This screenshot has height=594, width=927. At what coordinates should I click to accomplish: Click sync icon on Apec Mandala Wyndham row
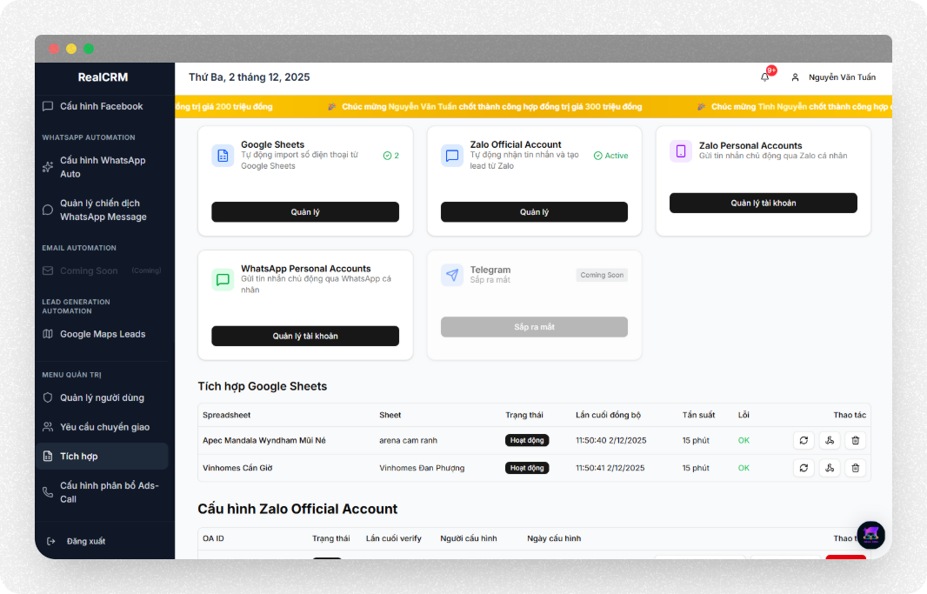[x=804, y=440]
